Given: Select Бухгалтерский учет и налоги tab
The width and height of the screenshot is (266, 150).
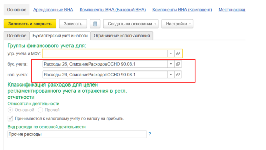Looking at the screenshot, I should 60,36.
